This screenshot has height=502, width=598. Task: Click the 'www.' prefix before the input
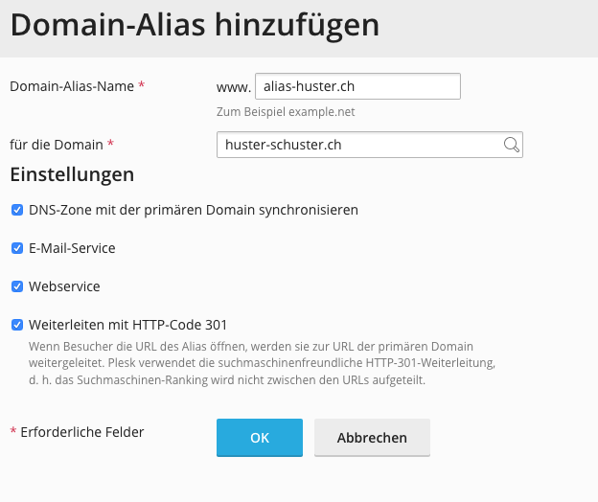233,87
